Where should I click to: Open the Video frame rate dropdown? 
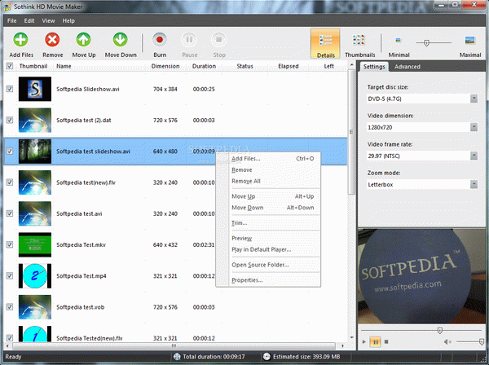(474, 156)
